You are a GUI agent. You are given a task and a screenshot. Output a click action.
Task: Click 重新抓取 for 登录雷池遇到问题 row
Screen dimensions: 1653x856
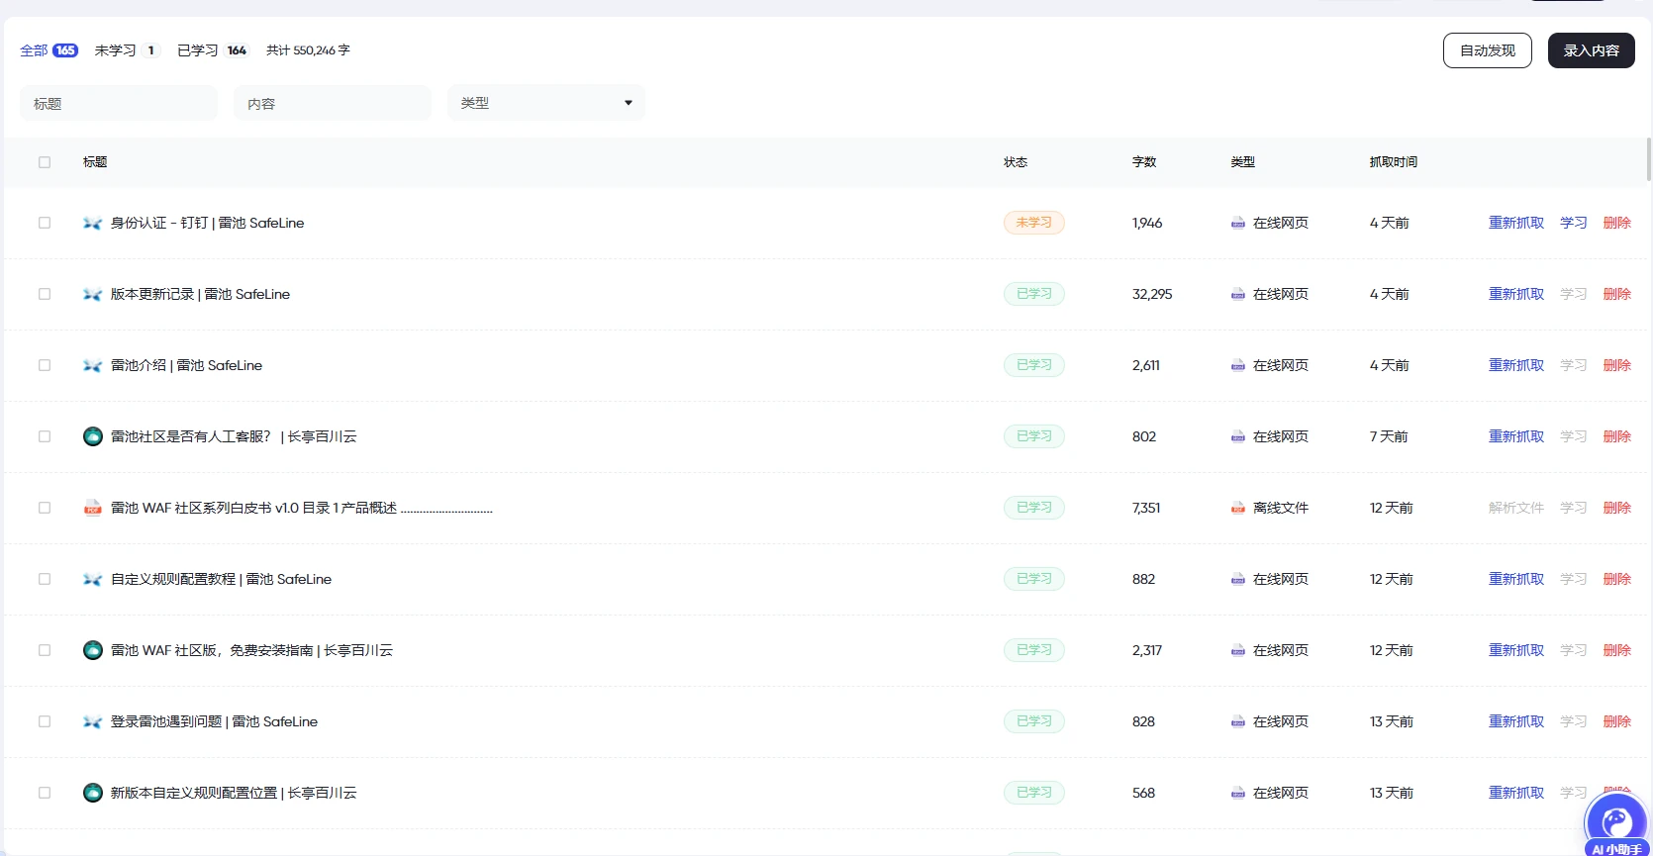(x=1516, y=721)
